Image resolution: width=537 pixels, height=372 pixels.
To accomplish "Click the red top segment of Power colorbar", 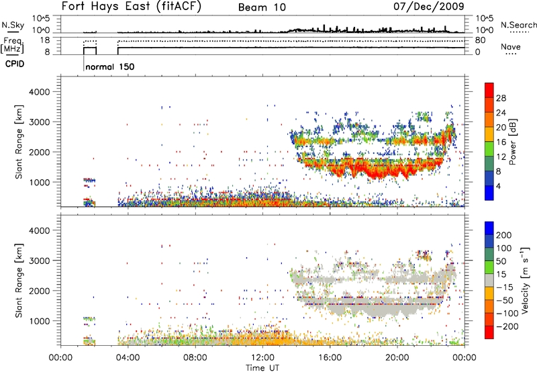I will point(489,91).
